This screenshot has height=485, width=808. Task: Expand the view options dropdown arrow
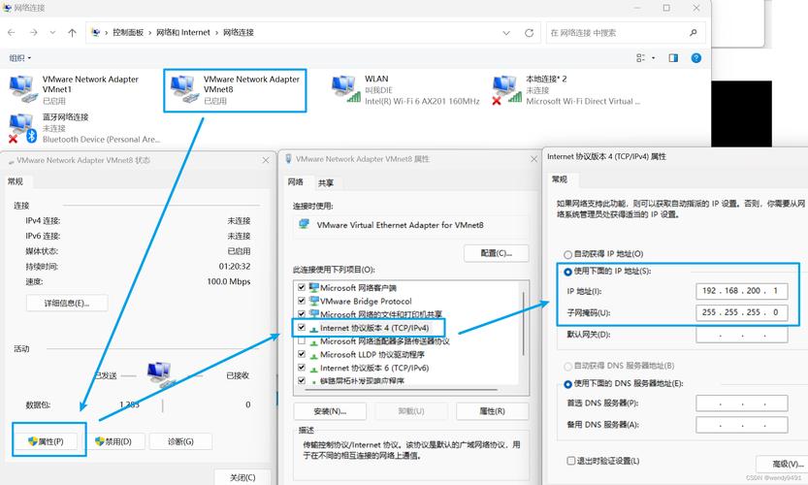click(654, 58)
